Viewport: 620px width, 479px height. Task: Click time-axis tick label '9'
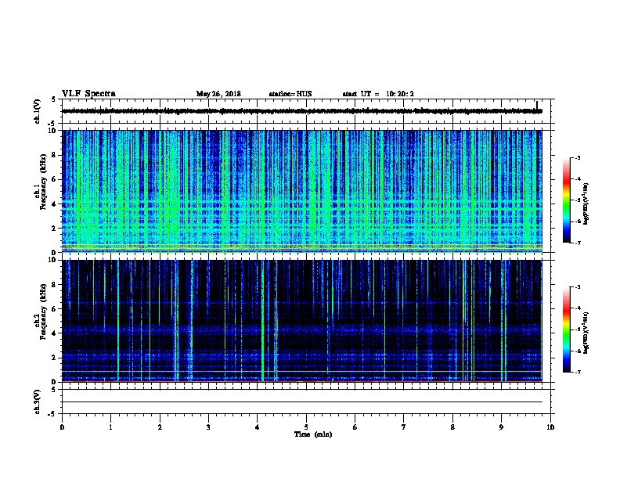(501, 427)
